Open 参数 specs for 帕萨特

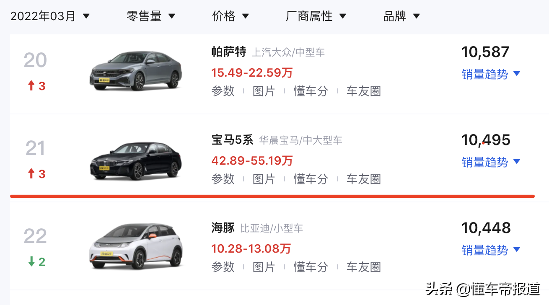pyautogui.click(x=223, y=91)
